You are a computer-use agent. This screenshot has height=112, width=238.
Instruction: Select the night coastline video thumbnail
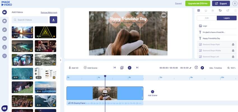22,46
